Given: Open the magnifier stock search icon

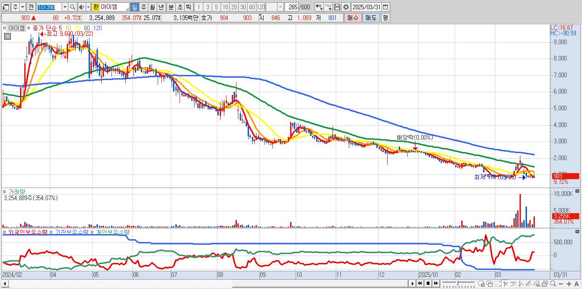Looking at the screenshot, I should (73, 7).
